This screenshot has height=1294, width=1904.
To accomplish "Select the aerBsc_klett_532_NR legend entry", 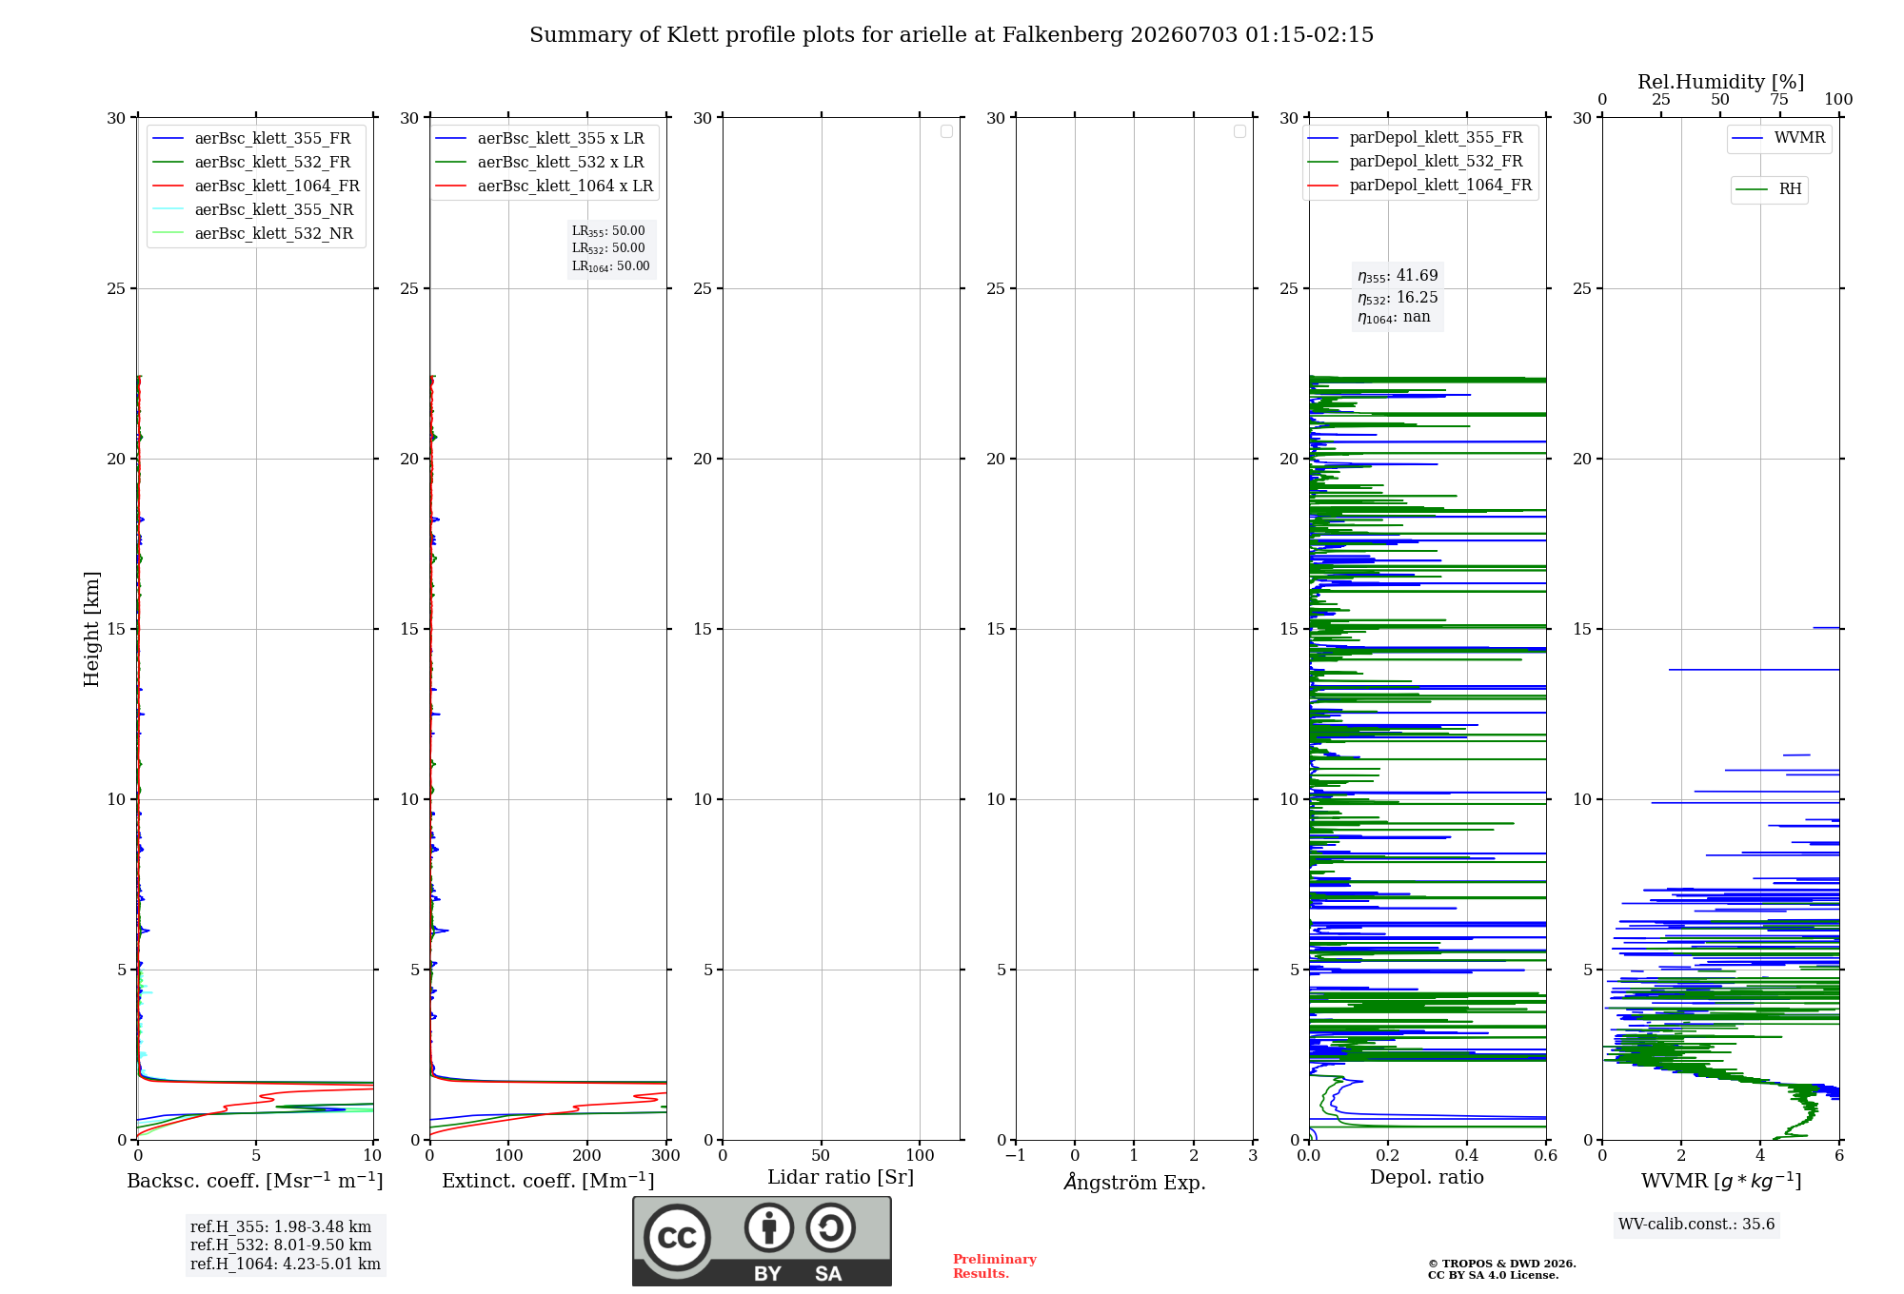I will [253, 234].
